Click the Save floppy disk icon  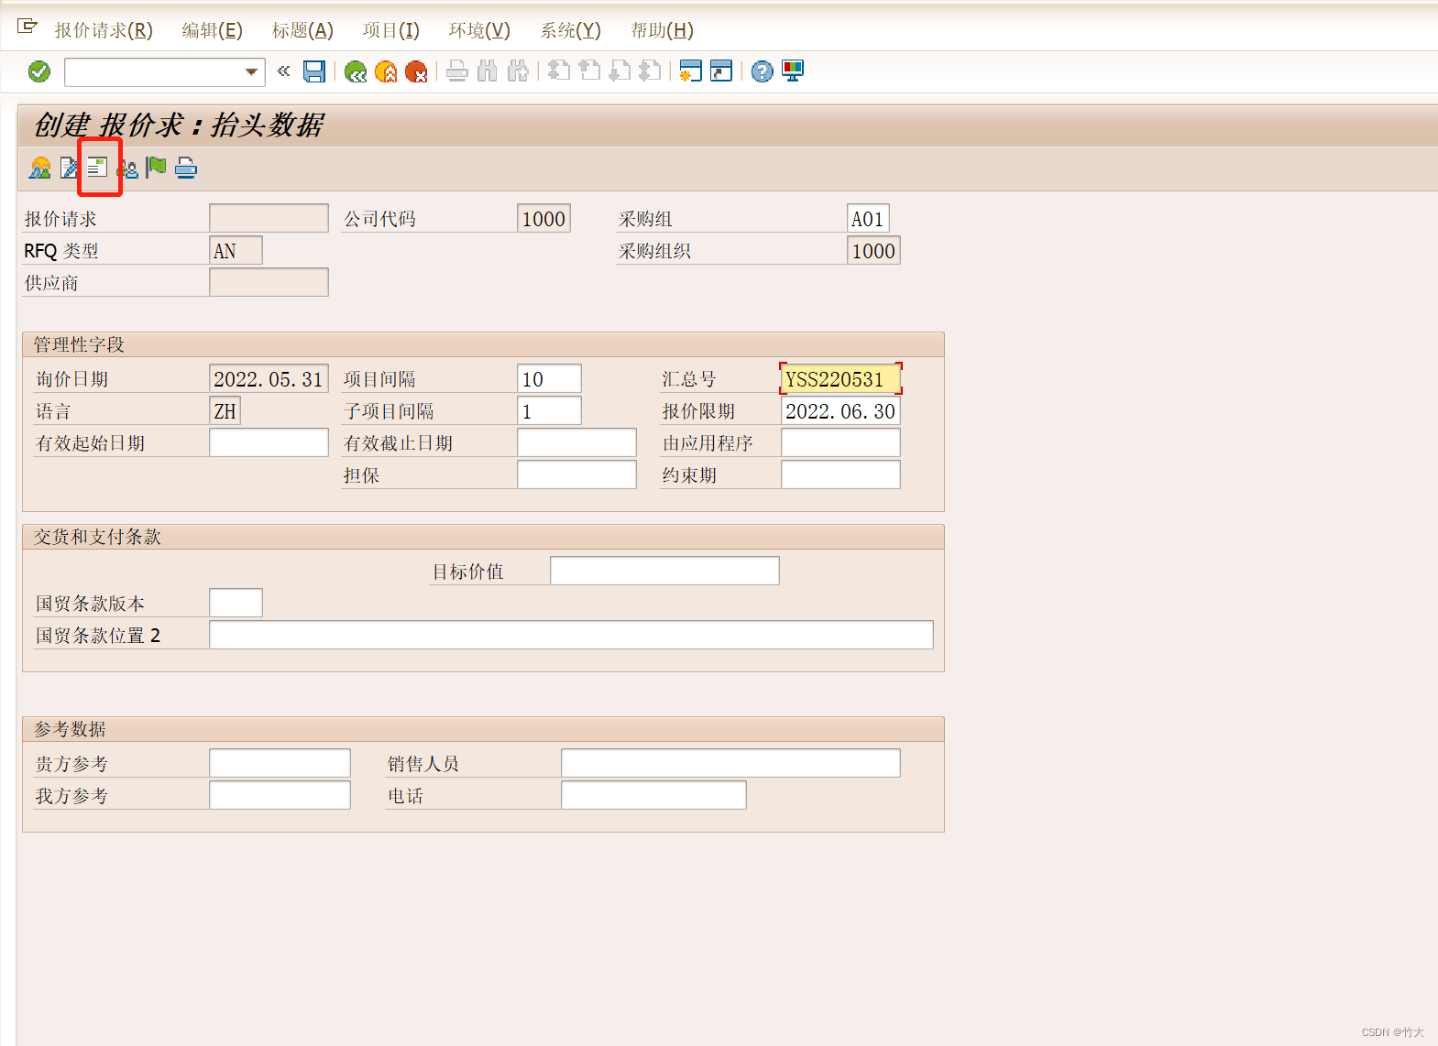[314, 71]
